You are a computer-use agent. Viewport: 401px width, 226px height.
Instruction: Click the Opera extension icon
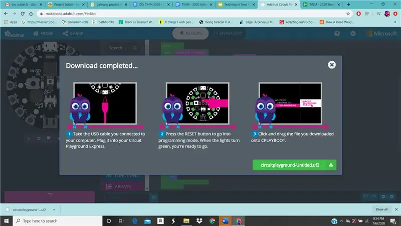pyautogui.click(x=358, y=14)
